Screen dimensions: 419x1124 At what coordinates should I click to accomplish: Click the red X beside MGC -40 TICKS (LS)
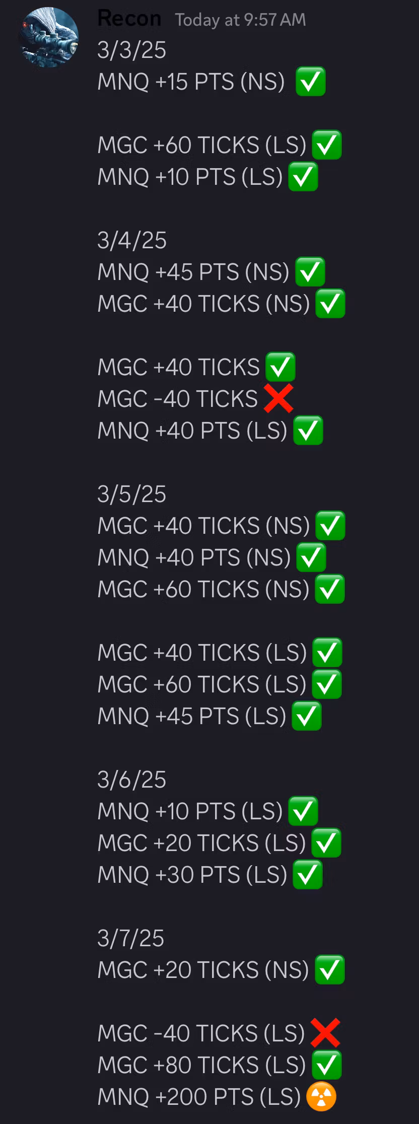[x=325, y=1033]
